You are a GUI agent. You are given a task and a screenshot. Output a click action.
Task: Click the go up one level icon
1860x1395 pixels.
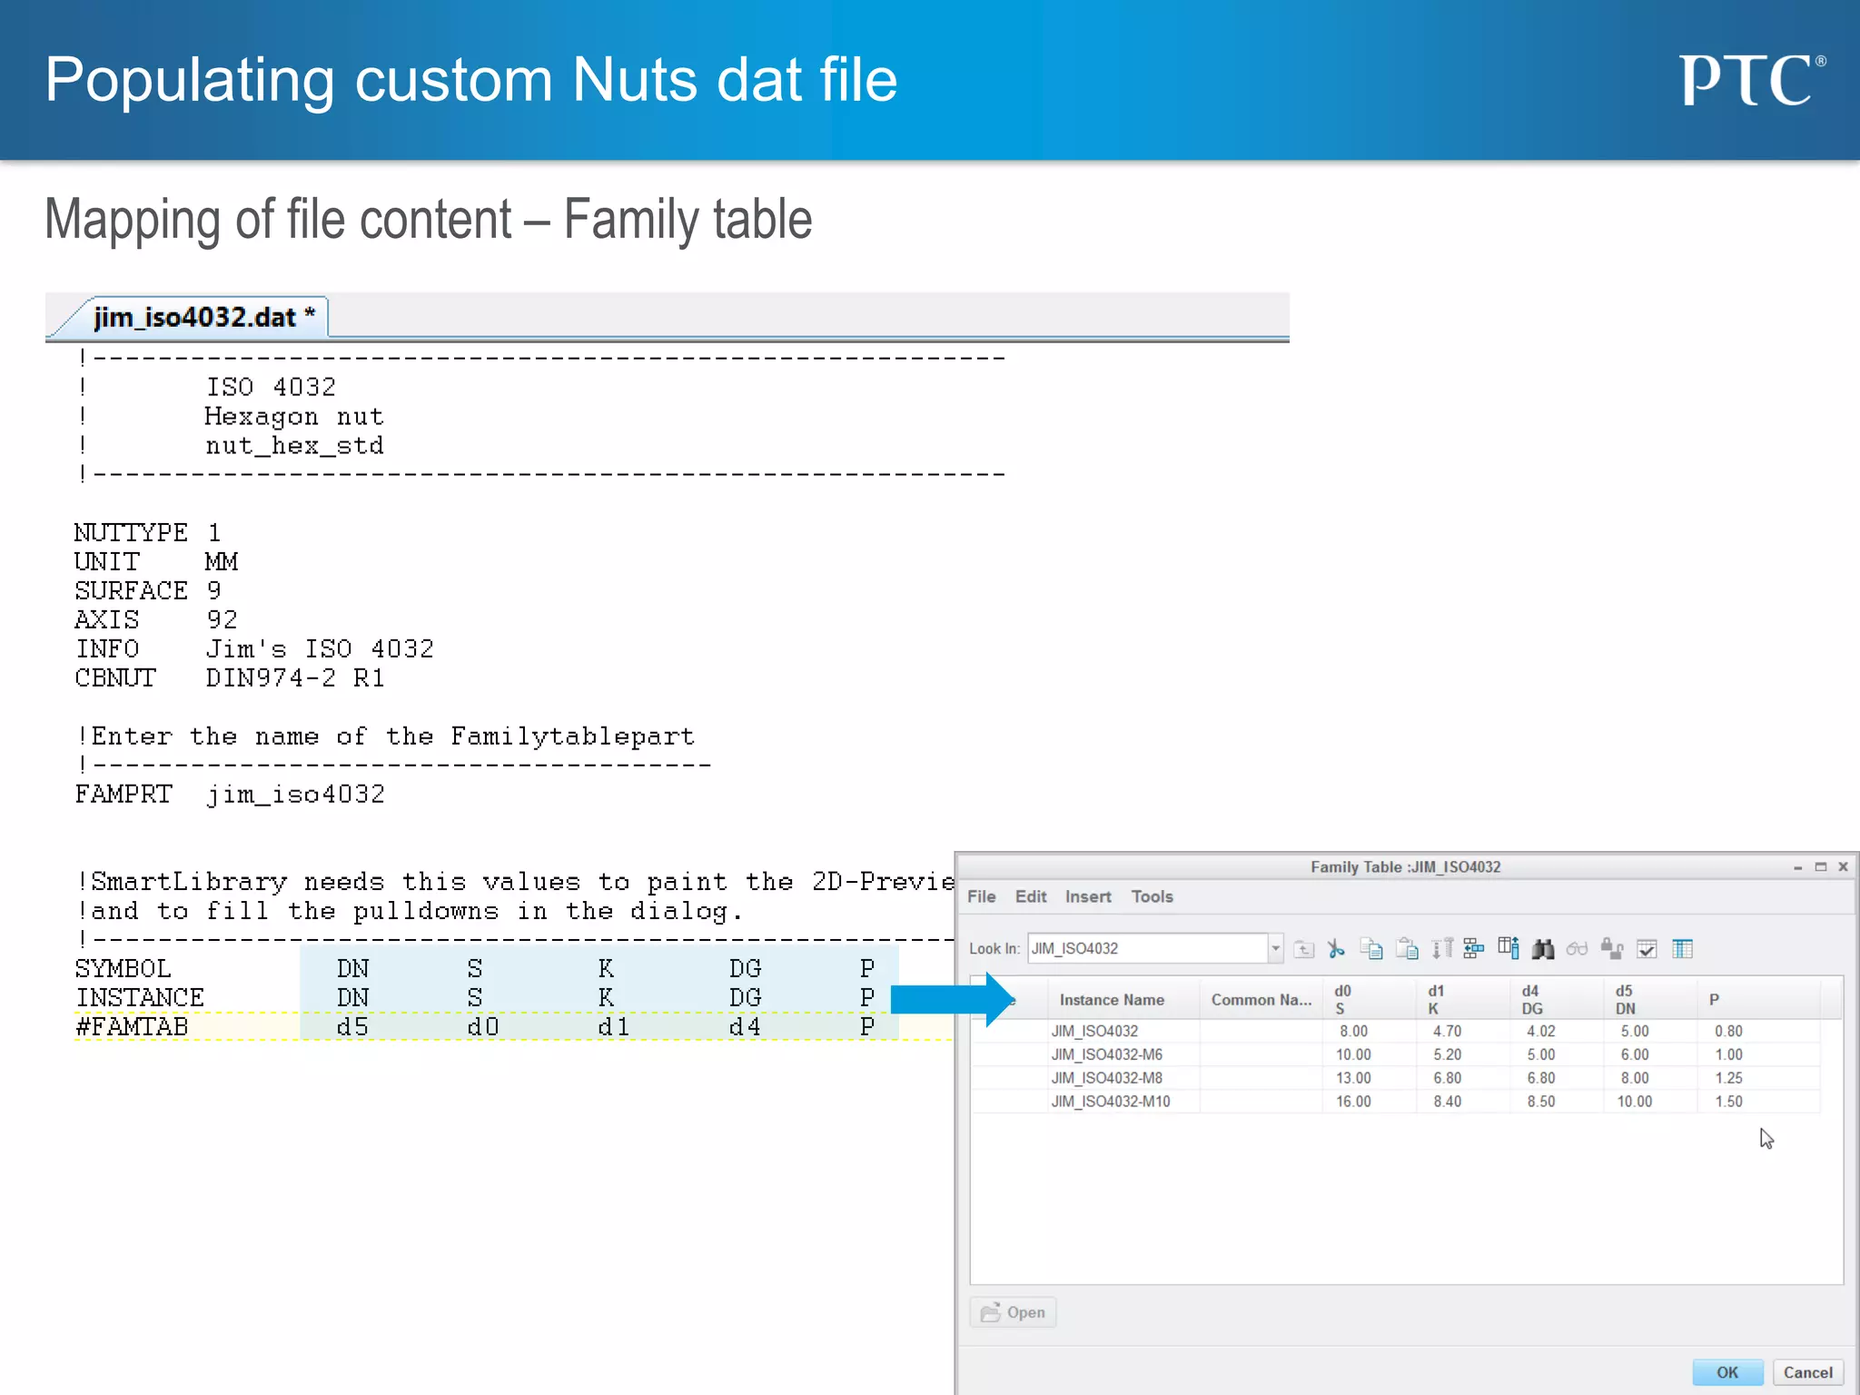(1304, 949)
